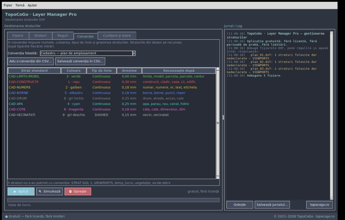This screenshot has width=345, height=220.
Task: Open the Ajutor menu
Action: click(32, 5)
